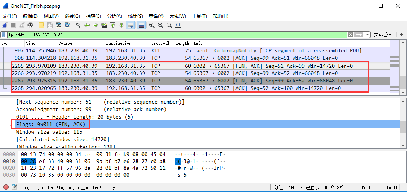407x192 pixels.
Task: Select packet 2268 ACK Seq=52 row
Action: tap(195, 88)
